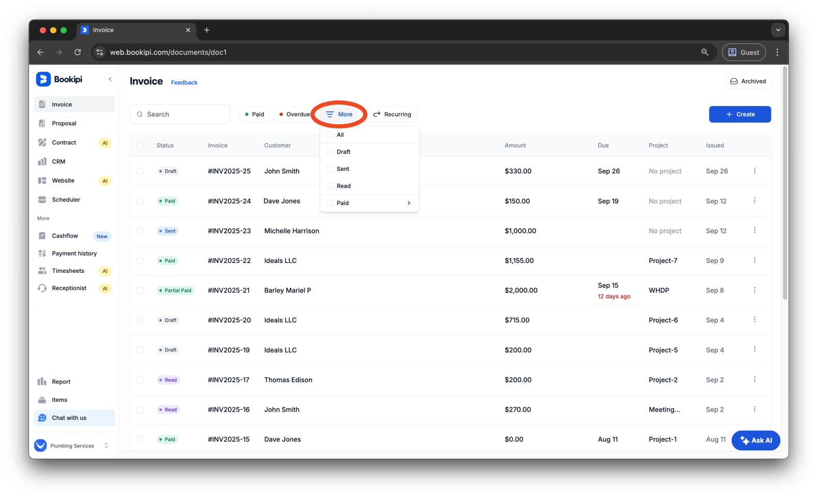
Task: Check the Read filter checkbox
Action: pyautogui.click(x=330, y=186)
